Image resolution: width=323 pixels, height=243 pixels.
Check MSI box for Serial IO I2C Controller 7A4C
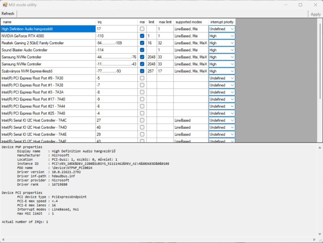tap(142, 120)
